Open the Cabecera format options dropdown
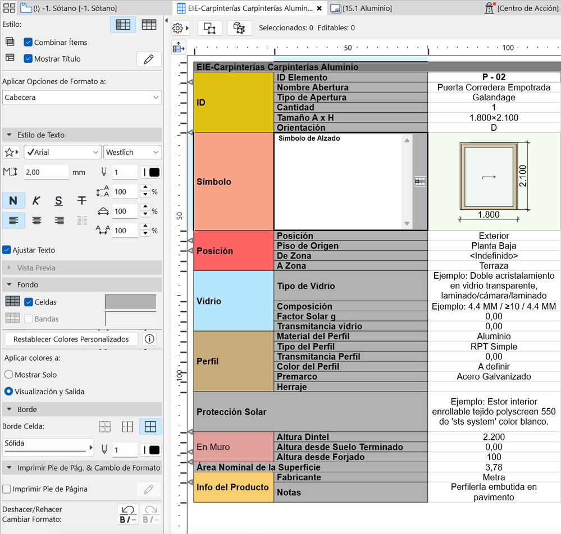This screenshot has width=561, height=534. pos(81,98)
